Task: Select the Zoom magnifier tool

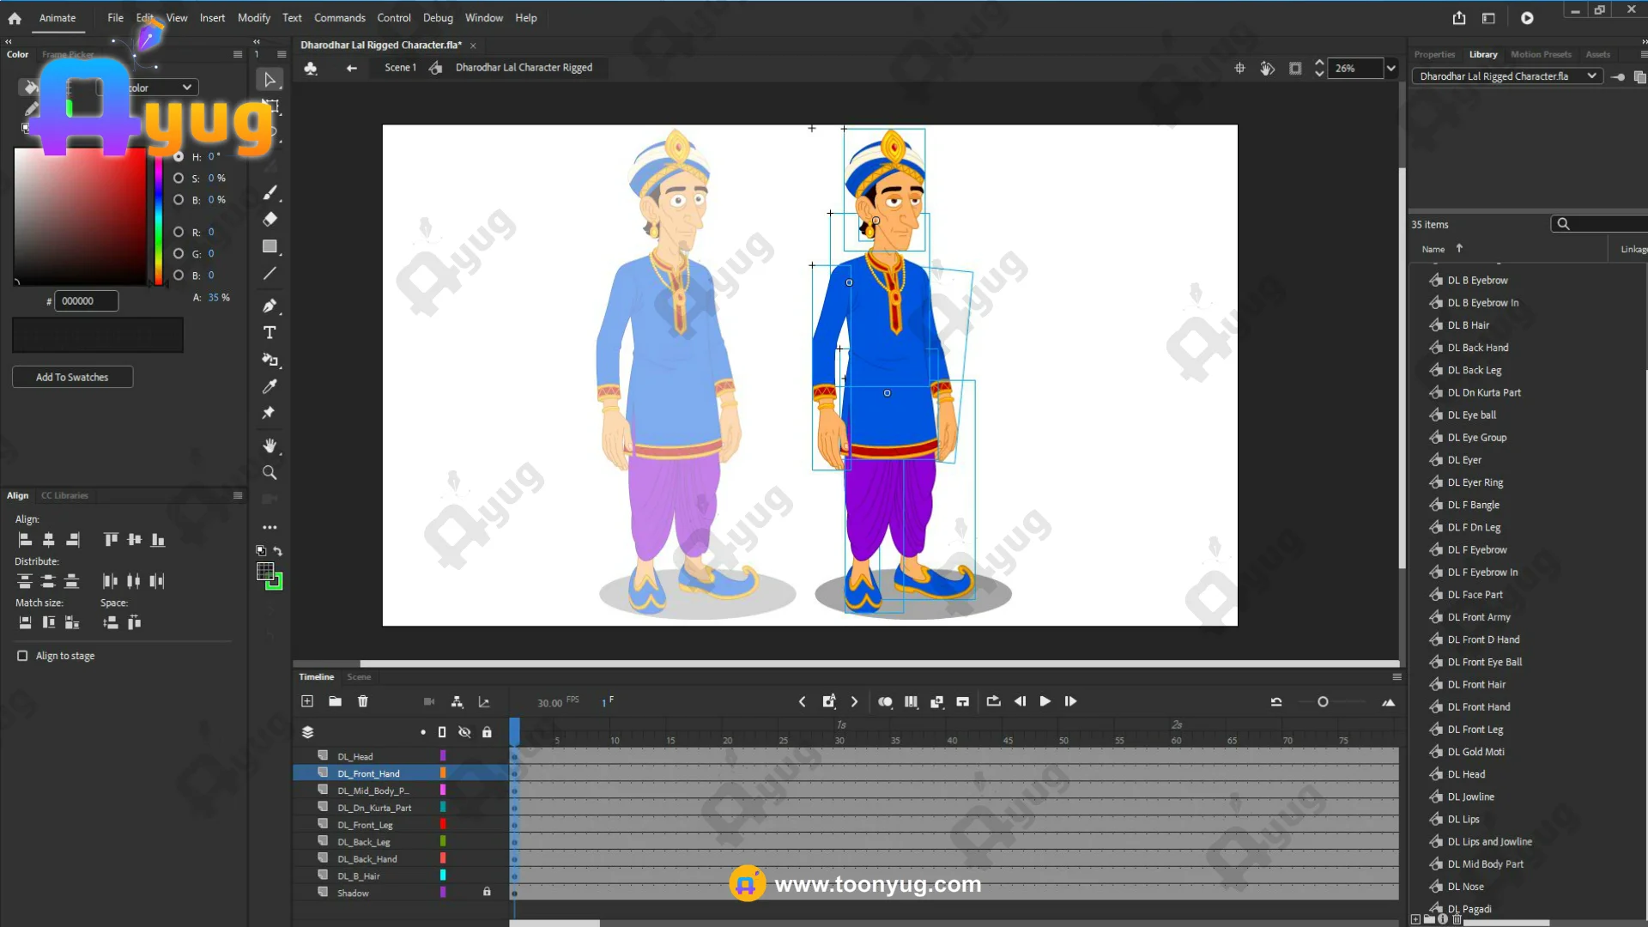Action: pos(270,473)
